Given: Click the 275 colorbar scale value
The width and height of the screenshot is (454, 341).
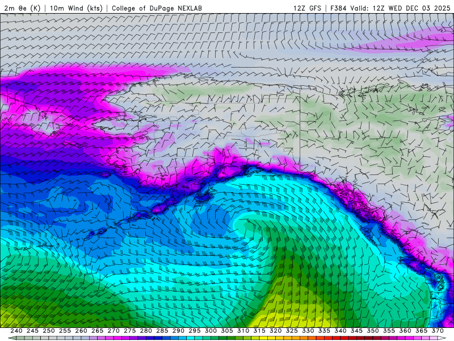Looking at the screenshot, I should tap(130, 331).
